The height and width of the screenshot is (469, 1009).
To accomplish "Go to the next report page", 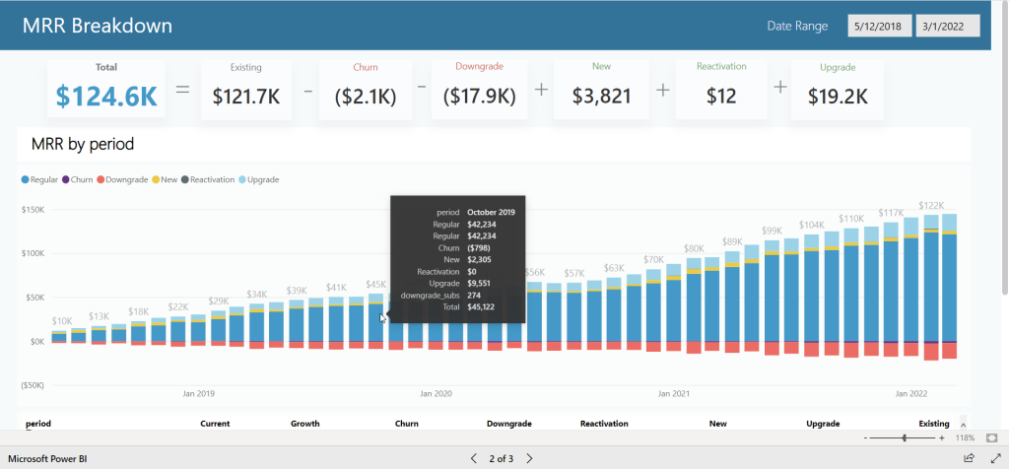I will click(529, 458).
